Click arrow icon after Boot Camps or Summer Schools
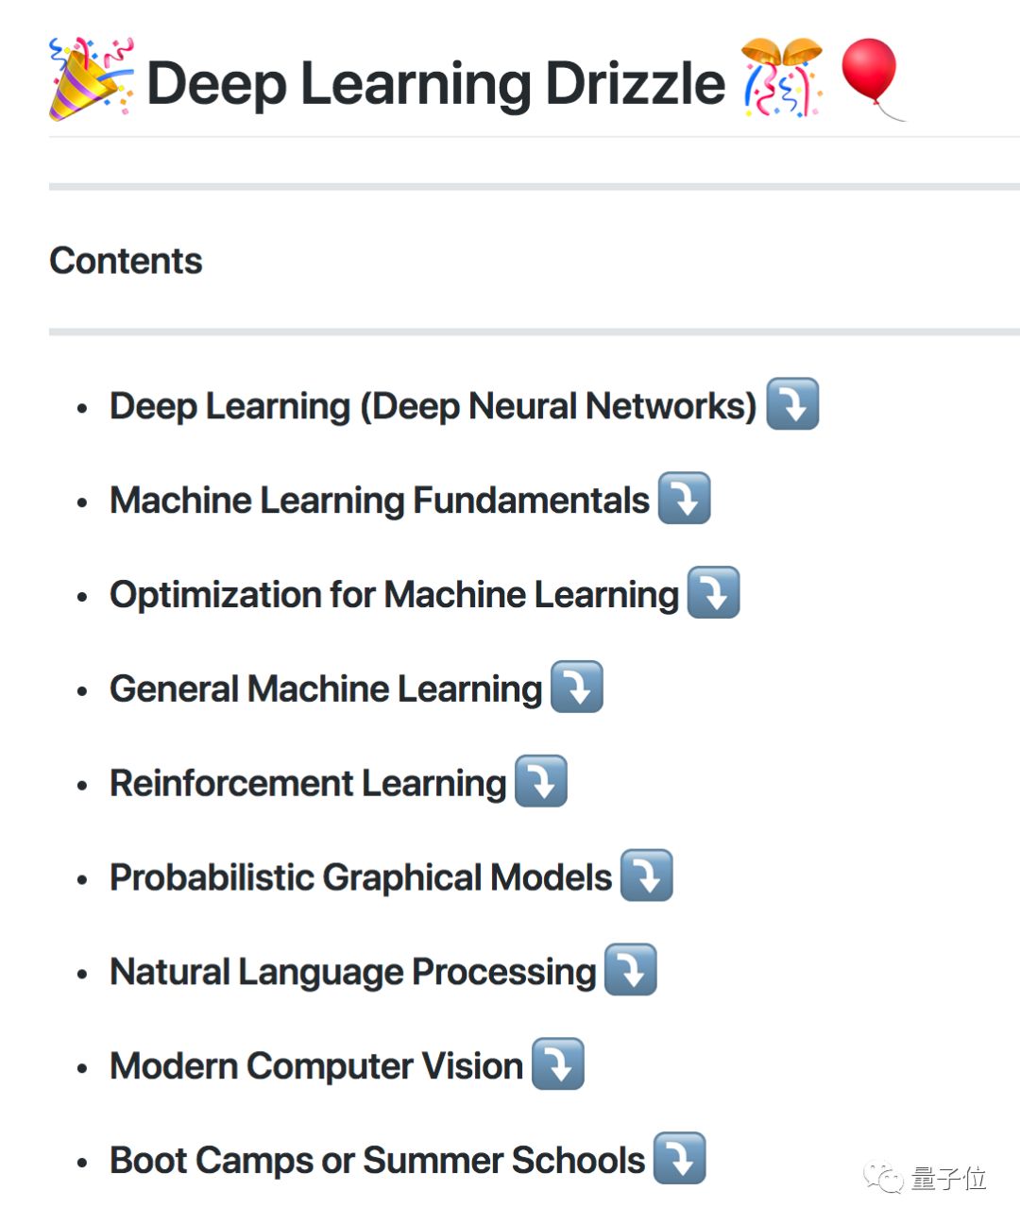1020x1224 pixels. click(679, 1159)
